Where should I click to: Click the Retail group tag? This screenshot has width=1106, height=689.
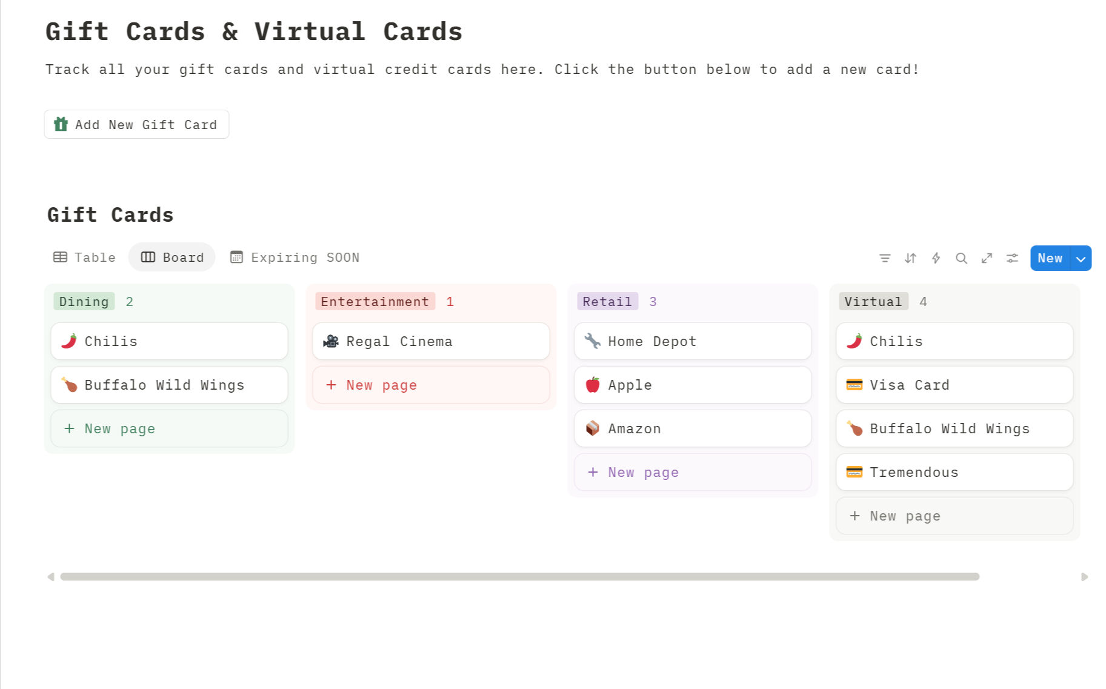click(x=607, y=301)
